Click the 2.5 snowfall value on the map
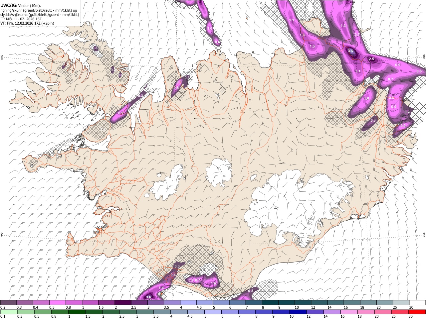The image size is (426, 319). (372, 59)
